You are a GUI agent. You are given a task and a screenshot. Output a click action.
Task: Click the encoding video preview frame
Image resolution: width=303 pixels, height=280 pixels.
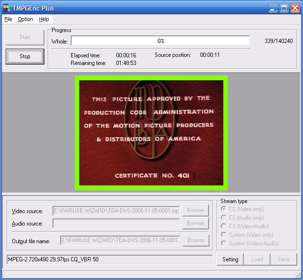pyautogui.click(x=151, y=133)
